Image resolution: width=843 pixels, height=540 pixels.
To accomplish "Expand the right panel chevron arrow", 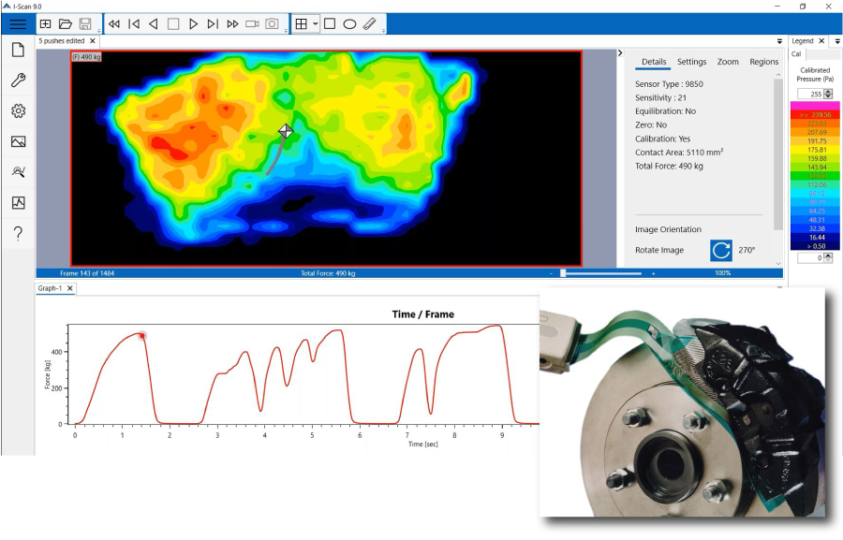I will click(622, 53).
